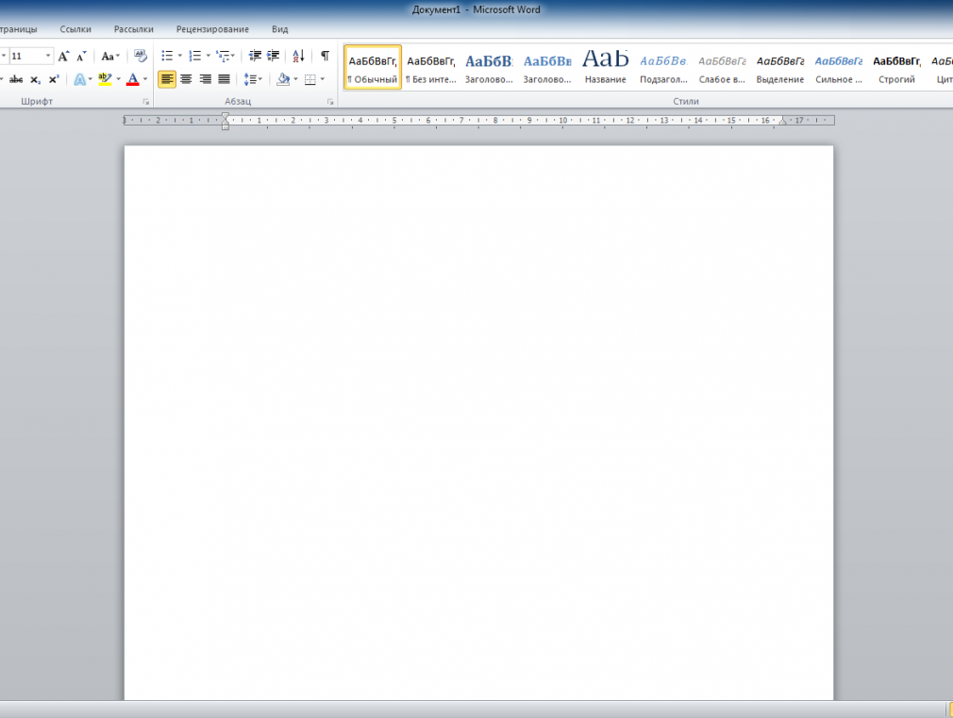Open the Ссылки tab

tap(75, 29)
